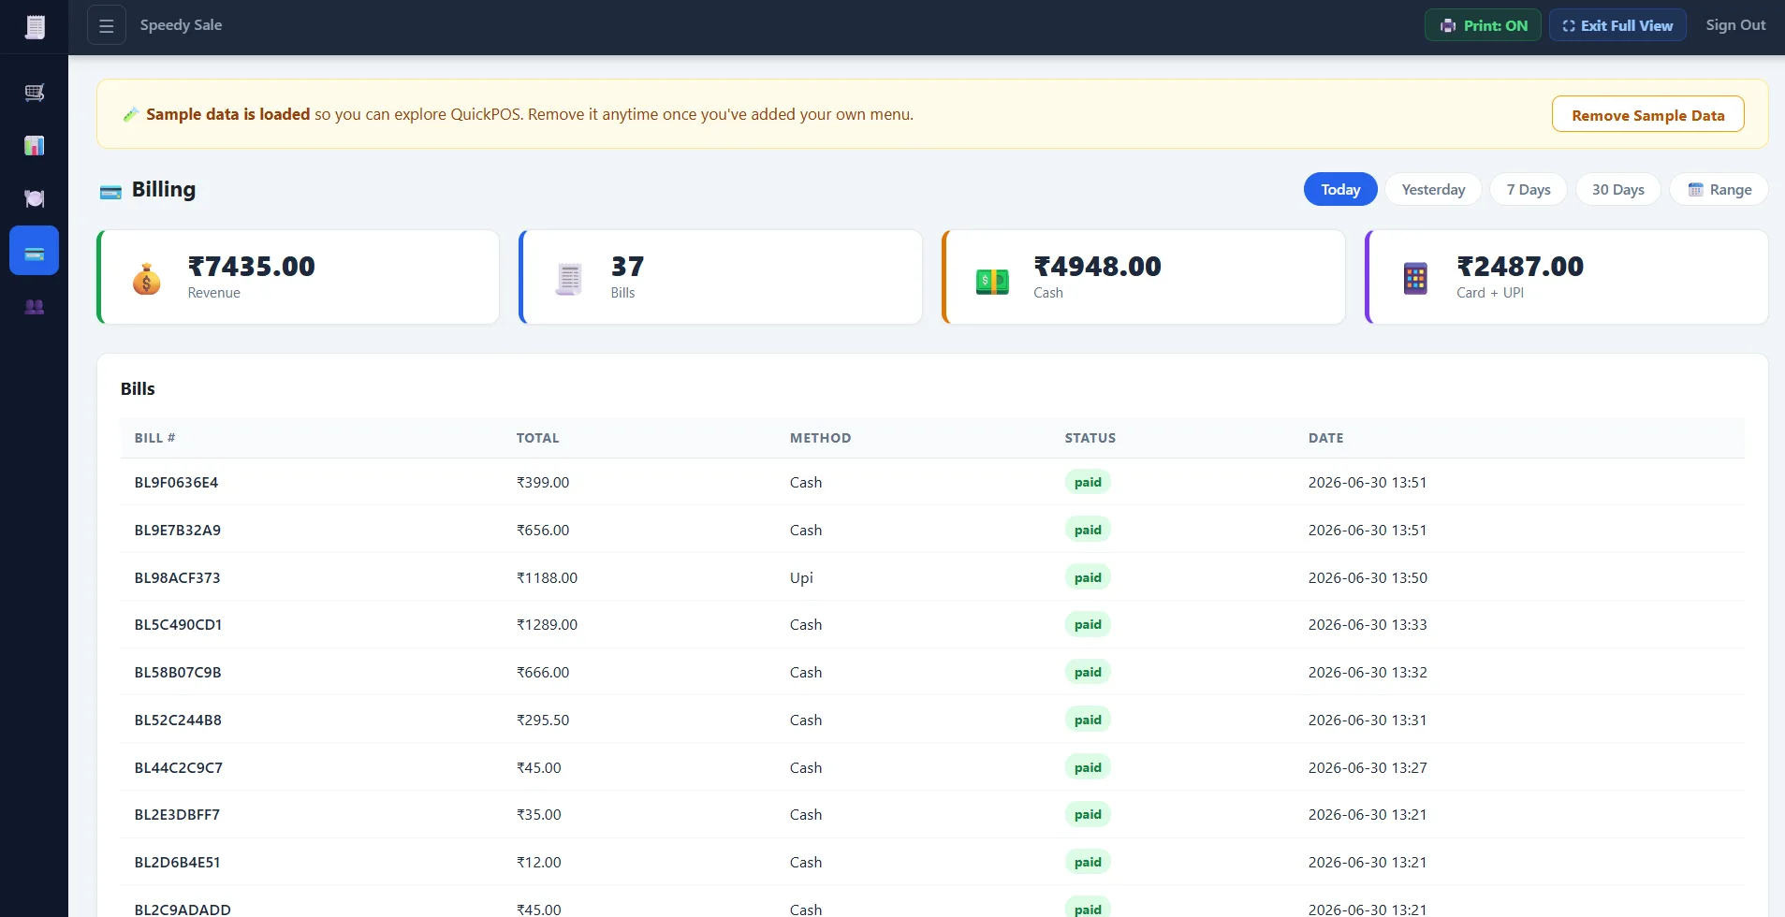Click the paid badge for BL5C490CD1

tap(1088, 625)
